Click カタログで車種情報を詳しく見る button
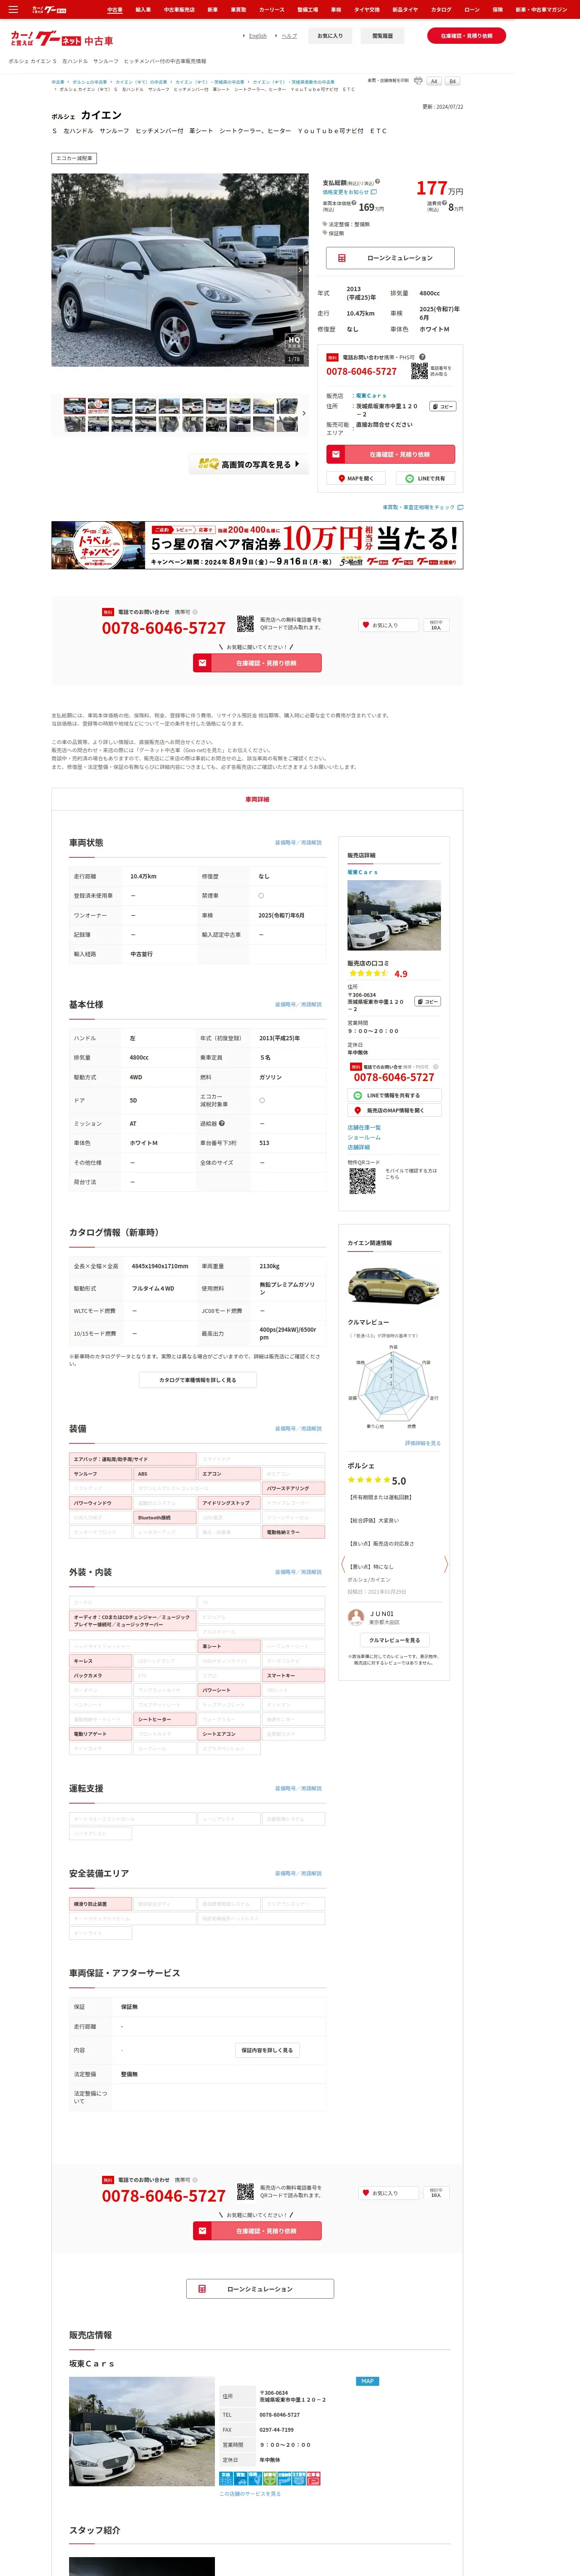The image size is (580, 2576). point(198,1380)
